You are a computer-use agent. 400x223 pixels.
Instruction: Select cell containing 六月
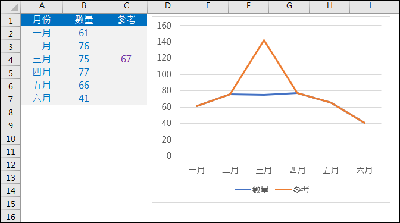pos(42,98)
